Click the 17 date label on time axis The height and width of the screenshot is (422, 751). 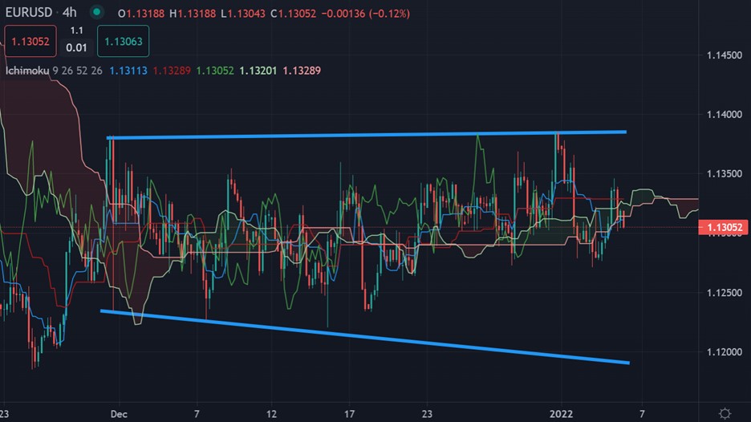click(350, 414)
